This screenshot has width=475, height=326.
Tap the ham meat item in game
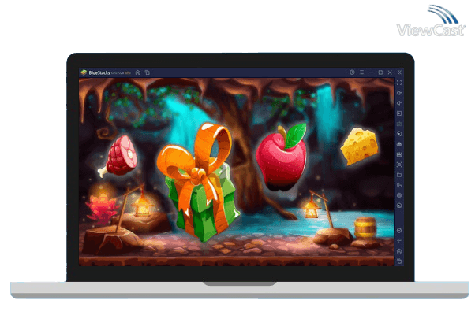click(118, 156)
